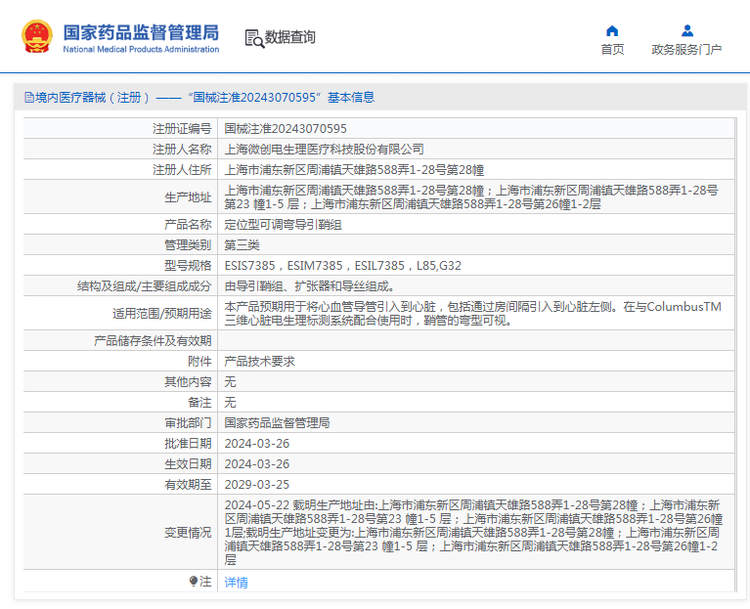
Task: Click the 注册人名称 row label
Action: (x=182, y=150)
